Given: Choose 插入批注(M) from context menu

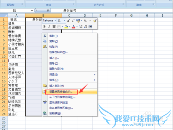Looking at the screenshot, I should point(70,86).
